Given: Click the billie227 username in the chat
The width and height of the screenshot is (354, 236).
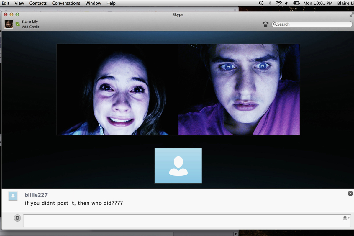Looking at the screenshot, I should tap(36, 195).
